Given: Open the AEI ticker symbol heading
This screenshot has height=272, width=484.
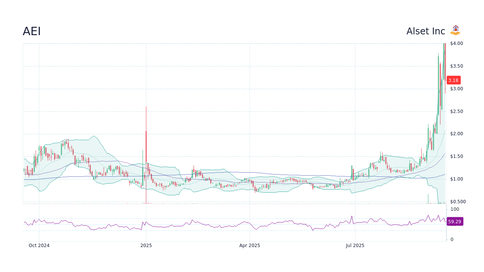Looking at the screenshot, I should coord(32,31).
